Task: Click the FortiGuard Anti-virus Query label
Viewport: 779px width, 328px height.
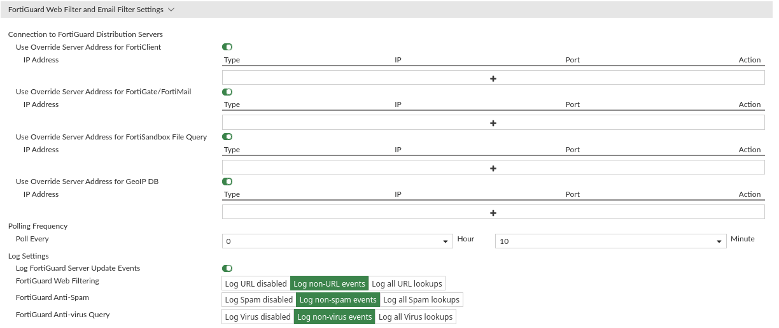Action: (x=63, y=315)
